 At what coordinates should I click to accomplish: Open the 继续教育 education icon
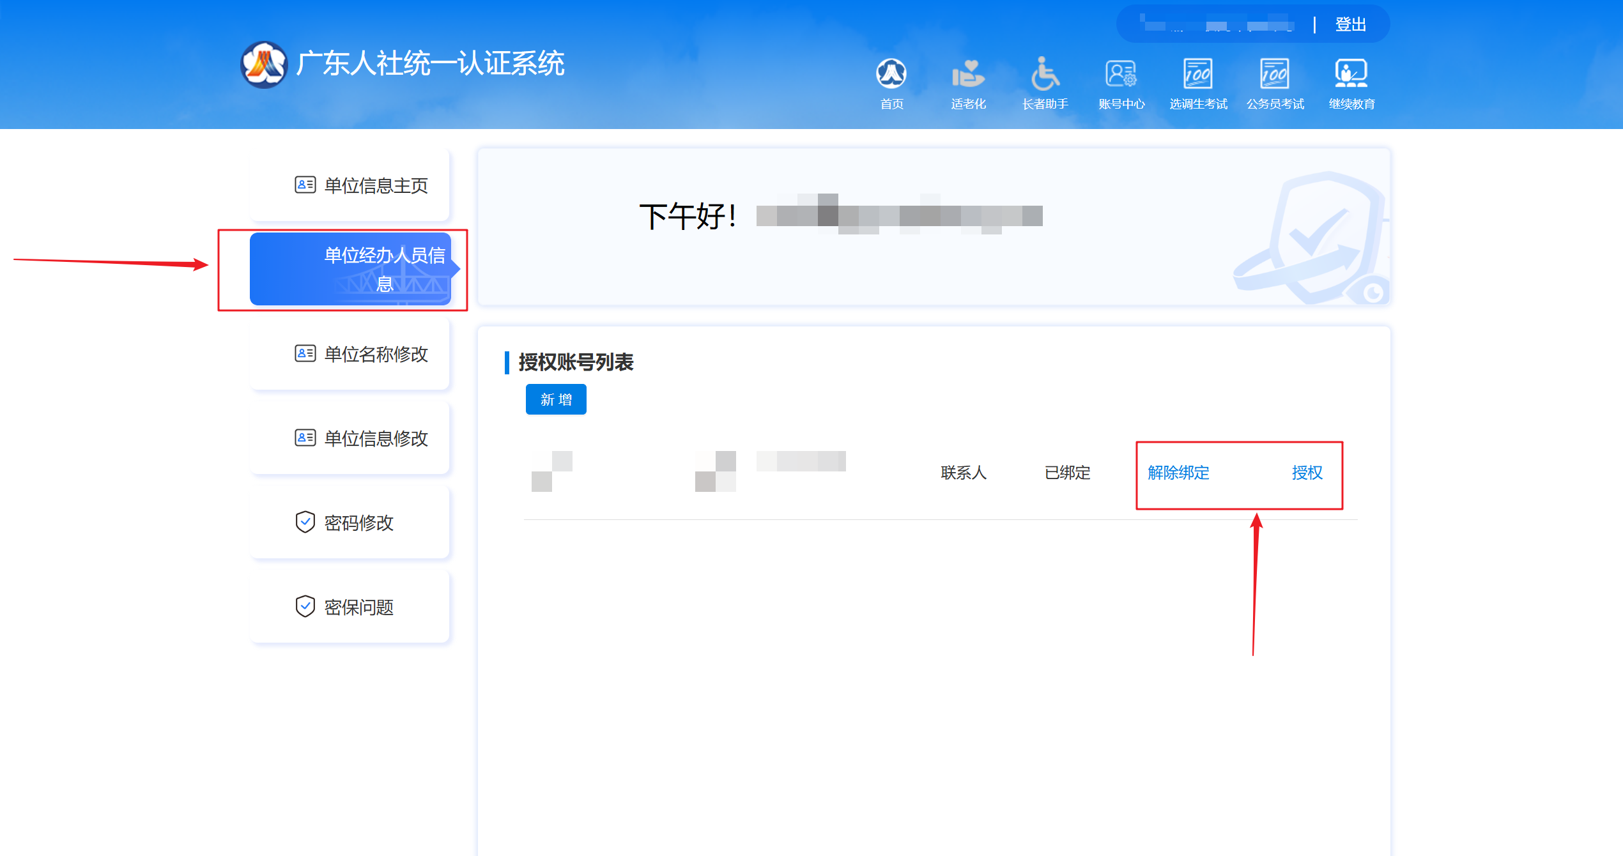tap(1351, 73)
